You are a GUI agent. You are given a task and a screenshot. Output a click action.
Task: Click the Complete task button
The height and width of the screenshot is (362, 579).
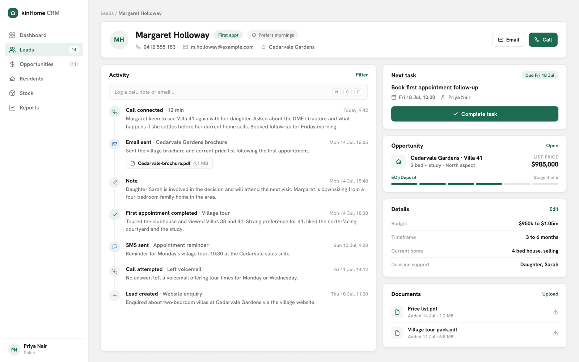click(474, 114)
